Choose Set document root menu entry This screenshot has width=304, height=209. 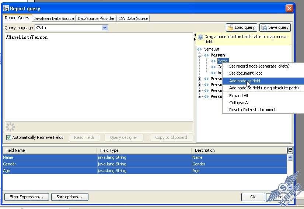263,73
